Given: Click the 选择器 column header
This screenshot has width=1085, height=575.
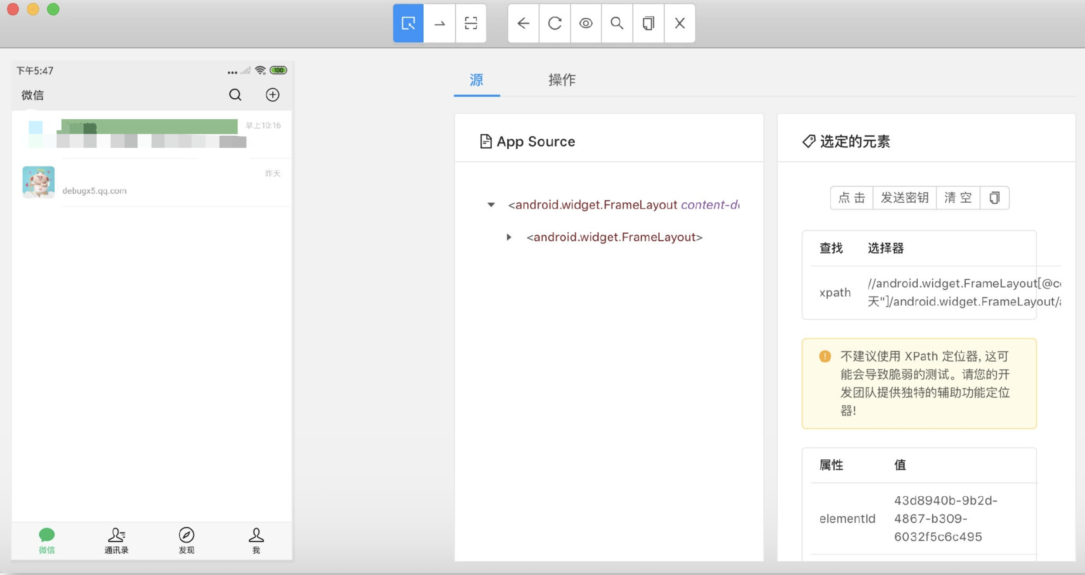Looking at the screenshot, I should (x=886, y=248).
